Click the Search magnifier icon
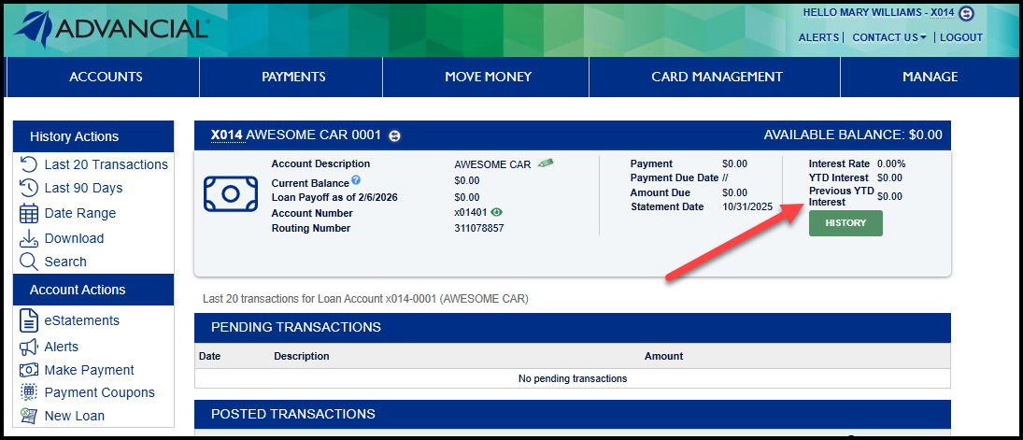Image resolution: width=1023 pixels, height=440 pixels. [x=29, y=262]
